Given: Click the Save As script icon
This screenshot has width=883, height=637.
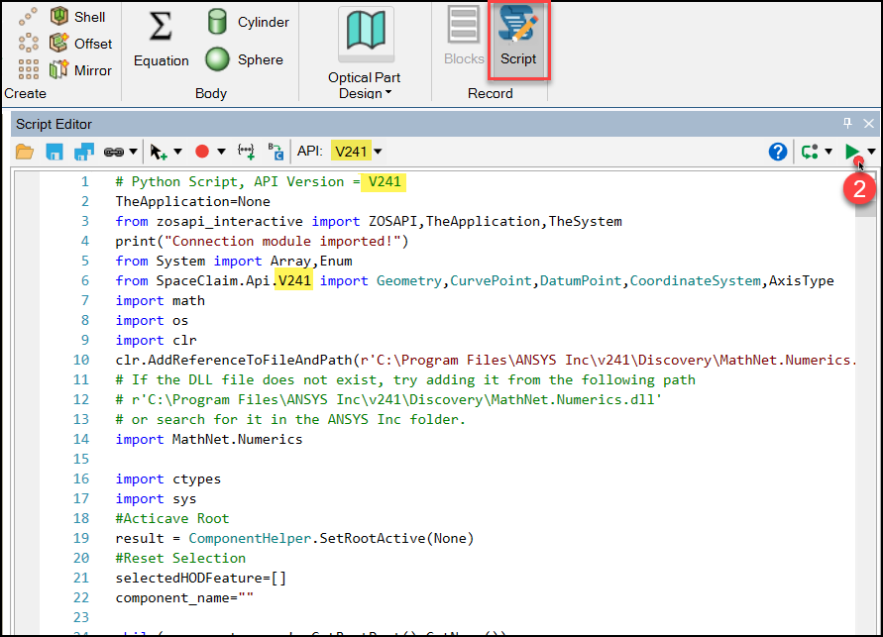Looking at the screenshot, I should tap(84, 152).
